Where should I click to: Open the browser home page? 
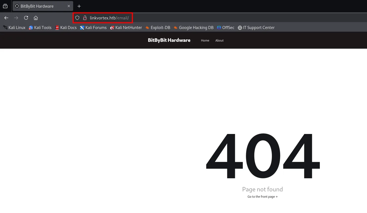tap(36, 18)
